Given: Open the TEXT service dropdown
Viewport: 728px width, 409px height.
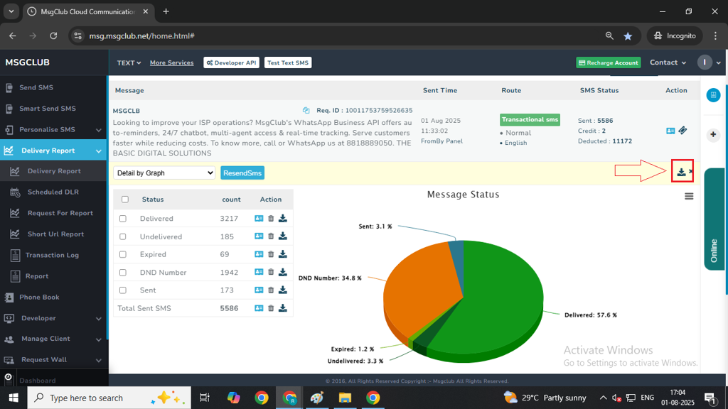Looking at the screenshot, I should (x=129, y=62).
